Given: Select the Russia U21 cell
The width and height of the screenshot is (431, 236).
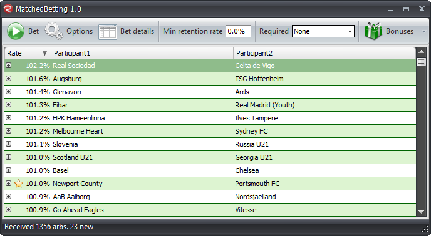Looking at the screenshot, I should point(325,144).
